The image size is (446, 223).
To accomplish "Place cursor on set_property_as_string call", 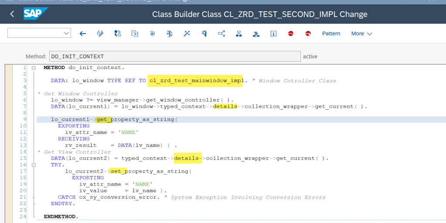I will click(x=150, y=171).
